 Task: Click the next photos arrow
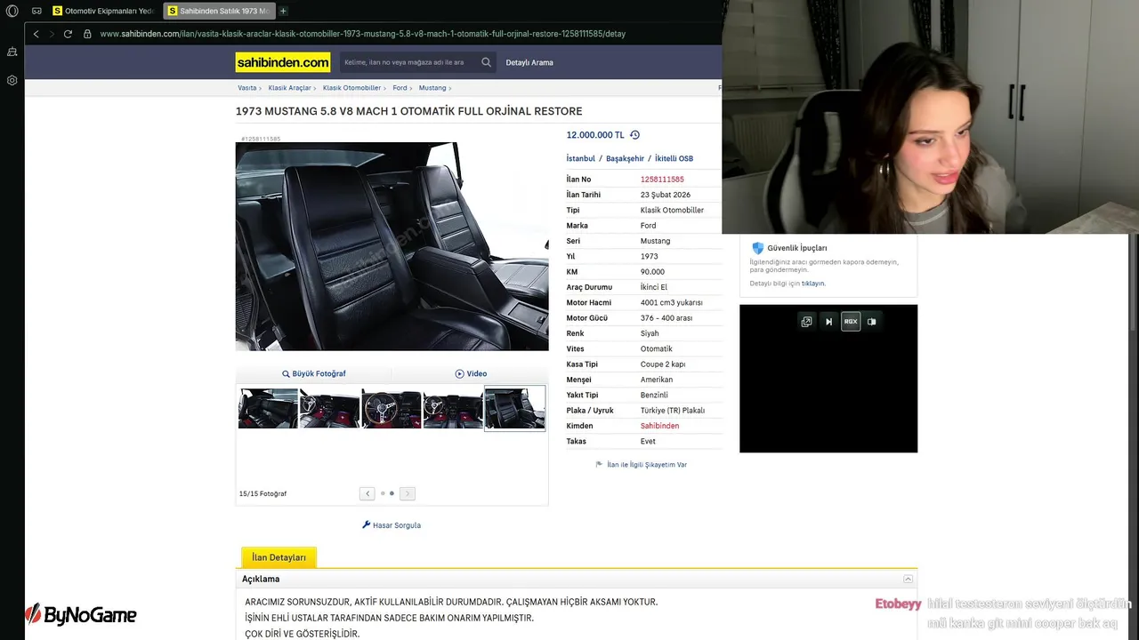[407, 493]
